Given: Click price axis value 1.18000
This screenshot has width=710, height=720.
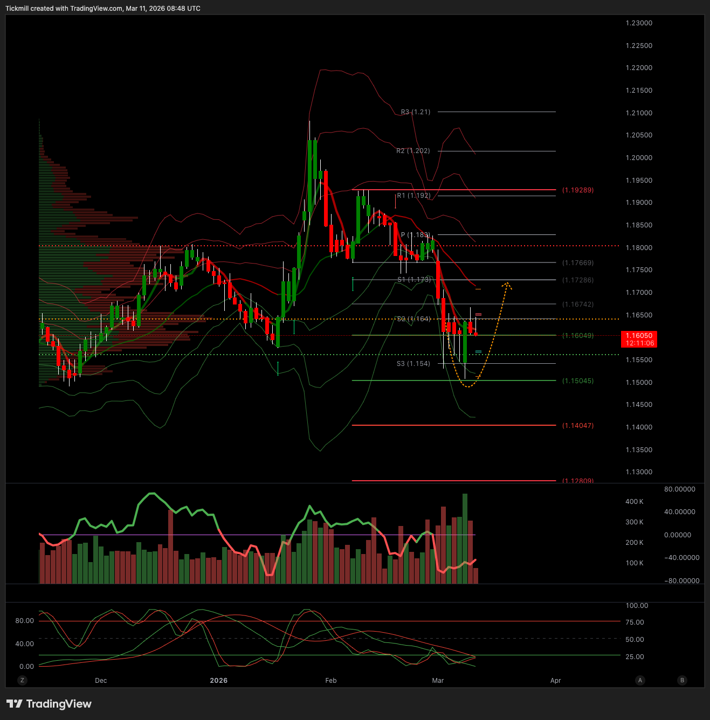Looking at the screenshot, I should pos(639,248).
